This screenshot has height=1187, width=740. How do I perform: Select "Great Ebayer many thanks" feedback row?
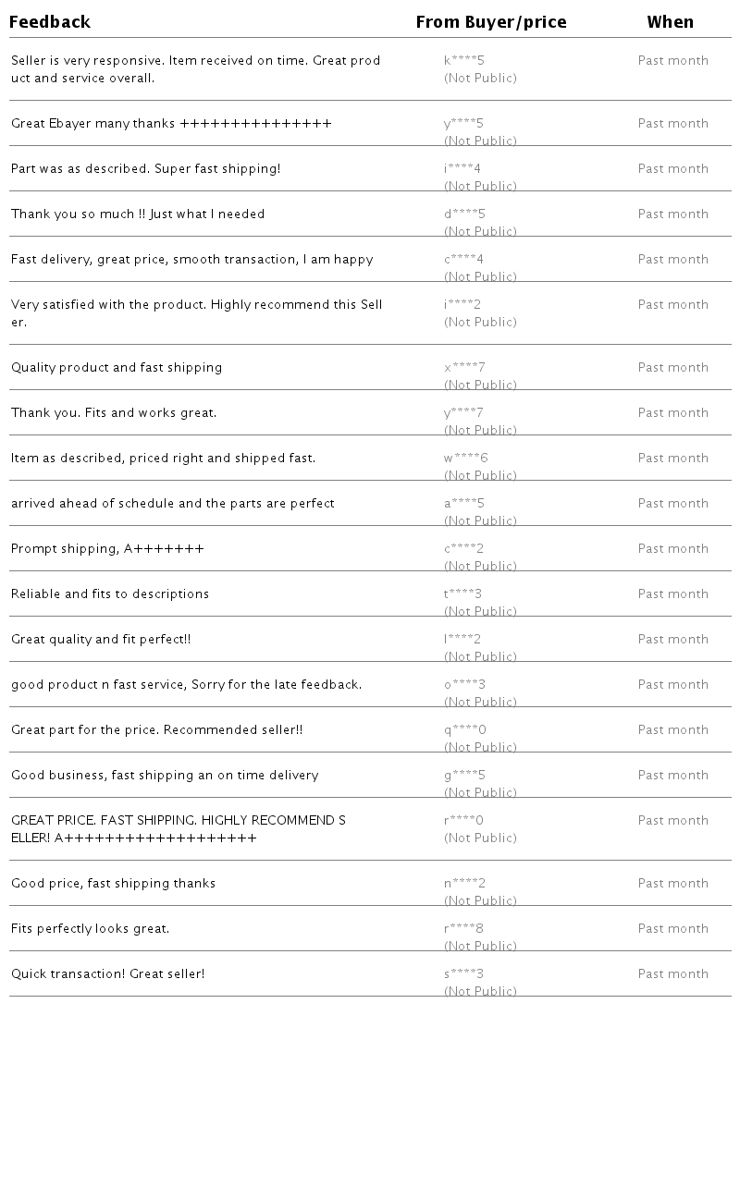[x=171, y=124]
